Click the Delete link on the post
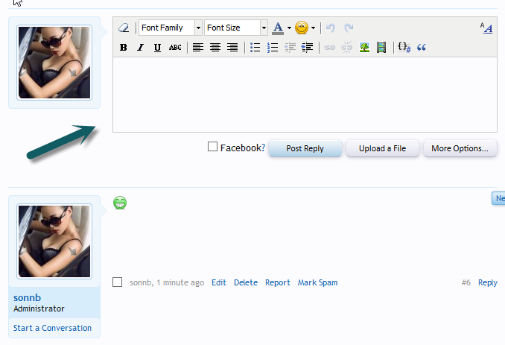Image resolution: width=505 pixels, height=345 pixels. (246, 282)
